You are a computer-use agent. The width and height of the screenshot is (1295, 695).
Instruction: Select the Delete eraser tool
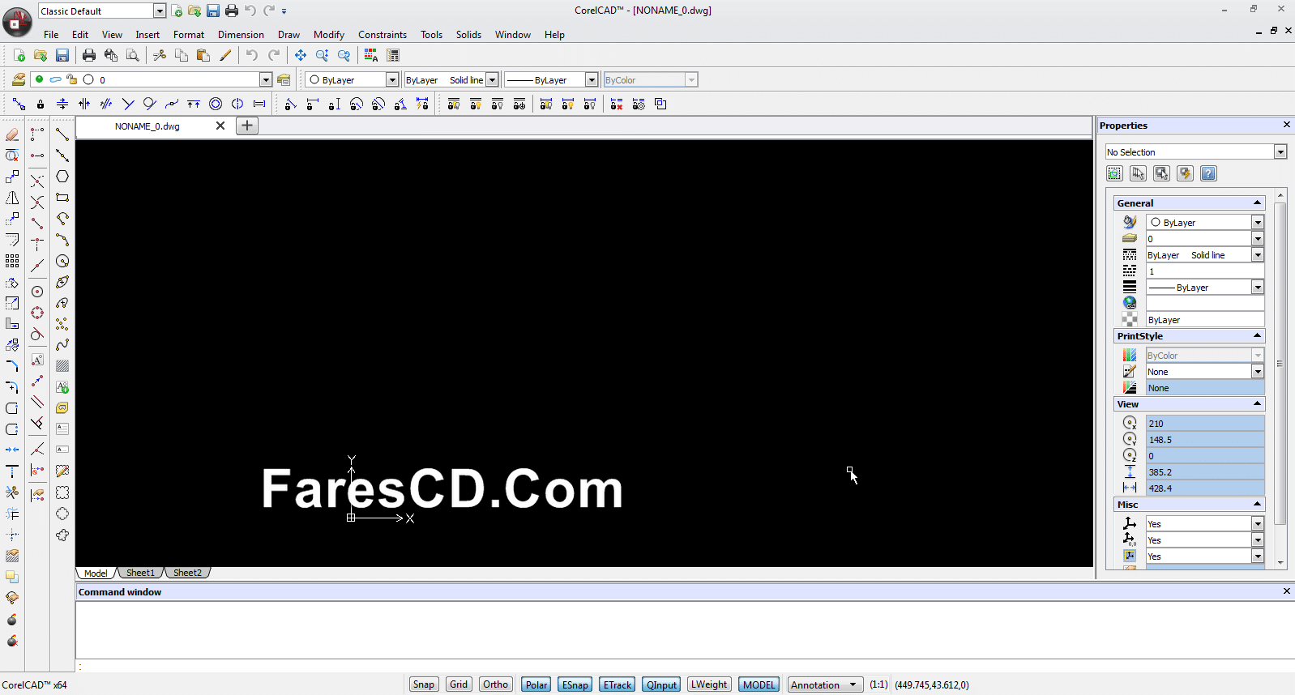tap(12, 134)
